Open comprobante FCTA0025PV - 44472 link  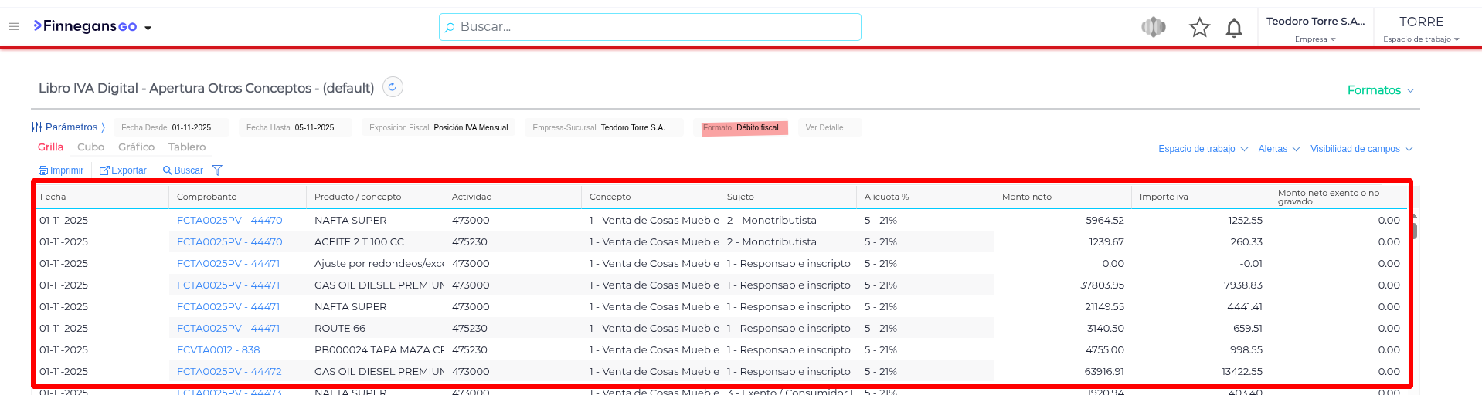coord(229,371)
